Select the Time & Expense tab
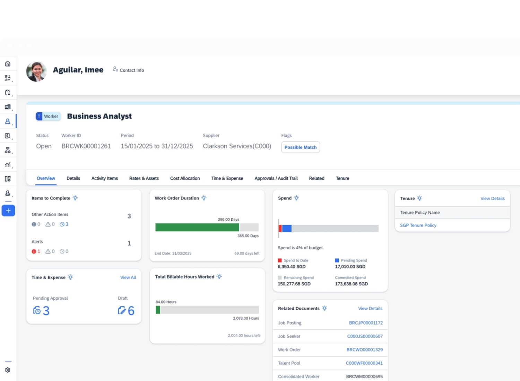This screenshot has height=381, width=520. tap(227, 178)
